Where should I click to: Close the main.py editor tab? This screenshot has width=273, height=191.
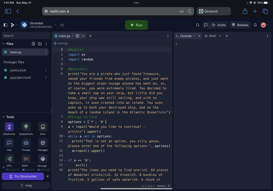83,36
